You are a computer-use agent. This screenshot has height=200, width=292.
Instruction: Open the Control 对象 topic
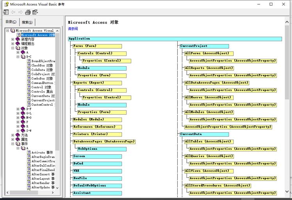click(41, 87)
